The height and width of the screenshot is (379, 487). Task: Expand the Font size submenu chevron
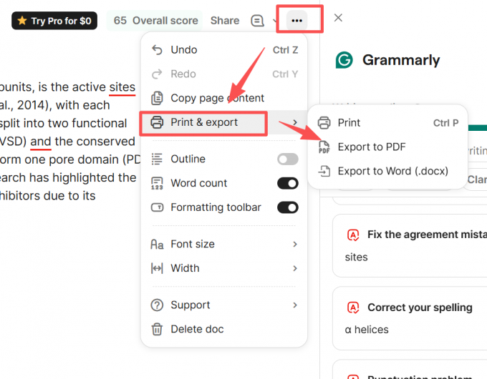pos(295,245)
